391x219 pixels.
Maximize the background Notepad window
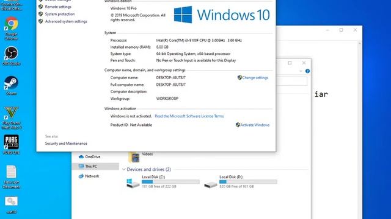click(x=341, y=30)
